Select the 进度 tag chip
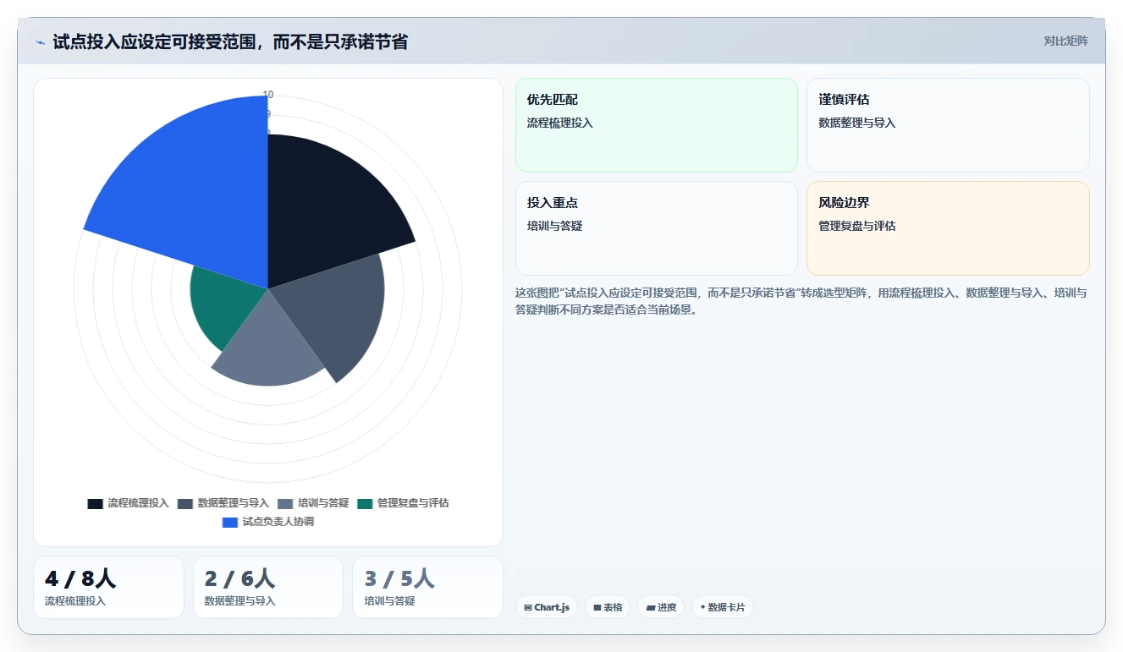Screen dimensions: 1123x652 tap(661, 607)
